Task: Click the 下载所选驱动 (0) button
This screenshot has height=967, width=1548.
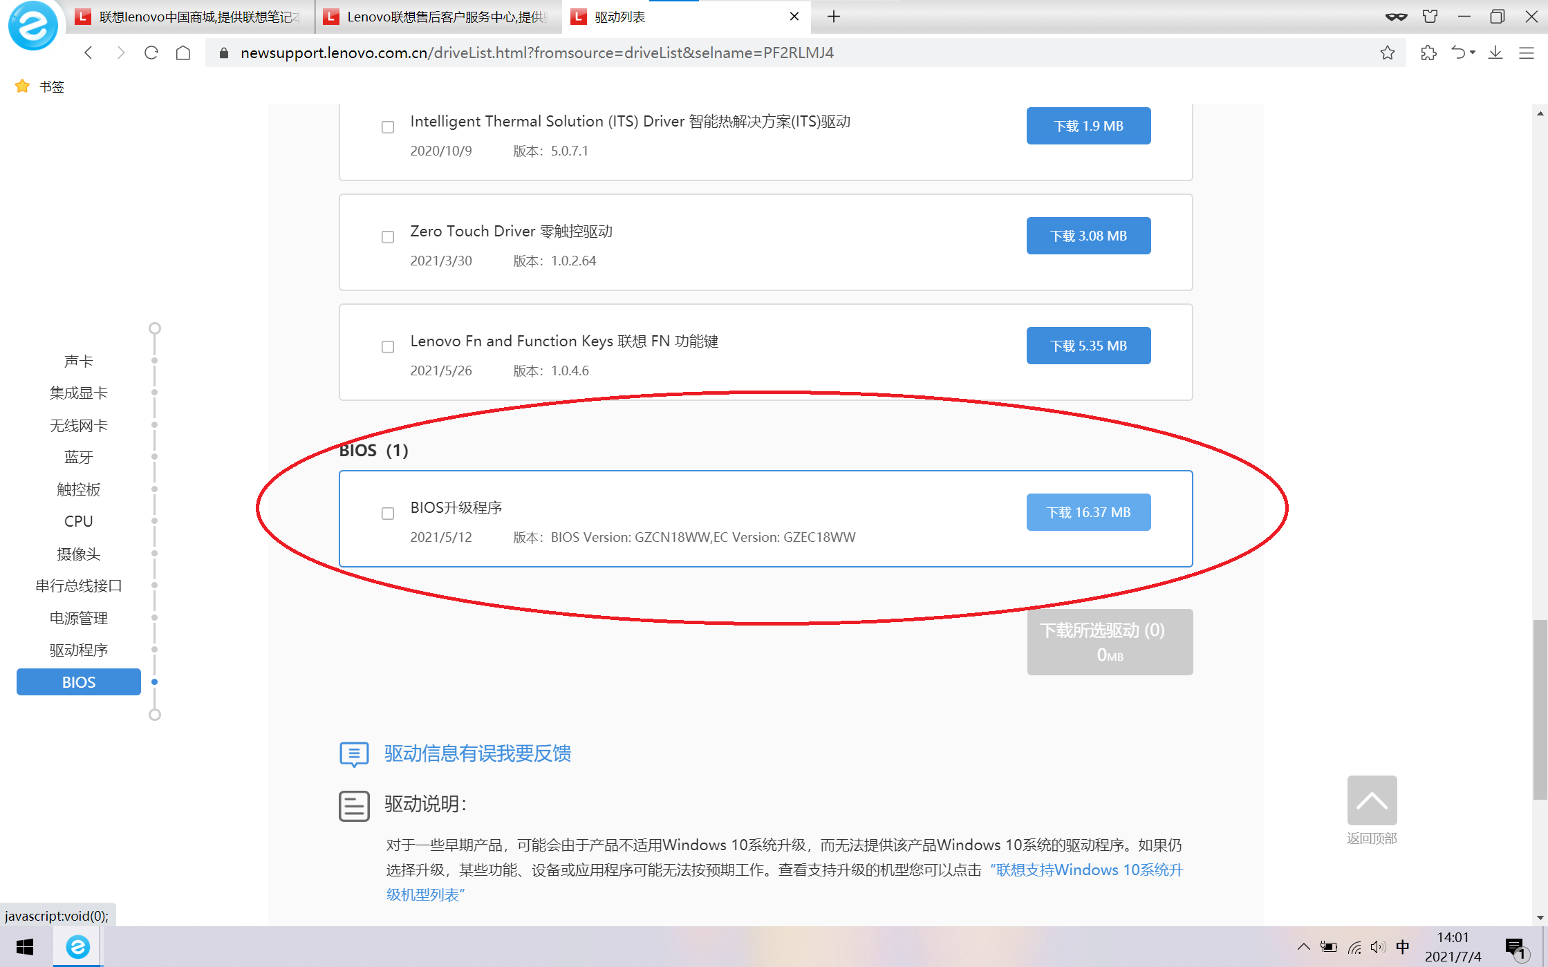Action: (1110, 642)
